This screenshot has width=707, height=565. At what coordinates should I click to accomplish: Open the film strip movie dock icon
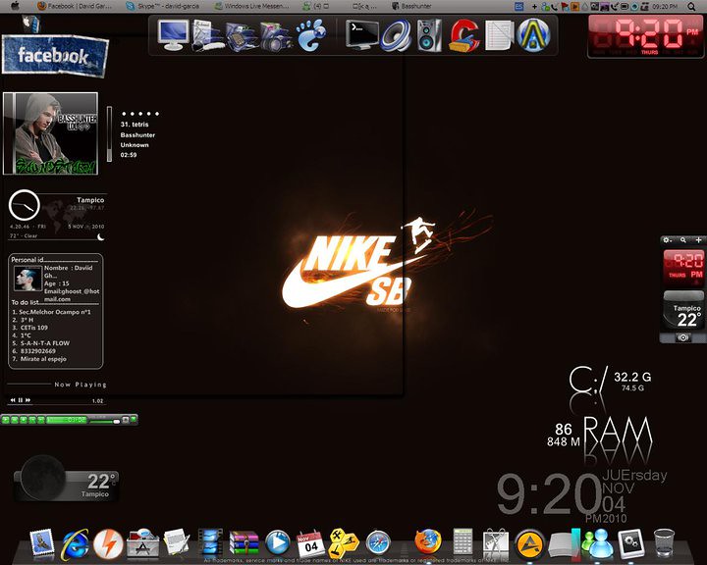(x=210, y=542)
